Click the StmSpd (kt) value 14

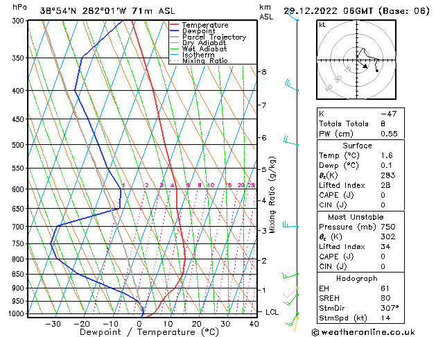pos(385,318)
